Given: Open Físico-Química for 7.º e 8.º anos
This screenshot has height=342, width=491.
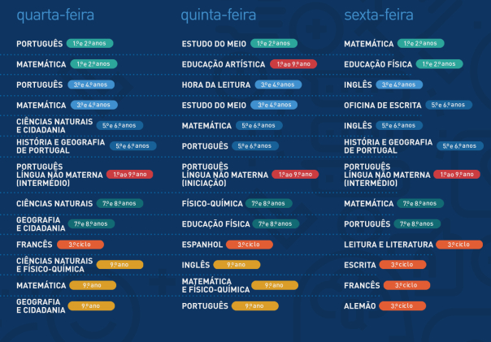Looking at the screenshot, I should click(212, 204).
